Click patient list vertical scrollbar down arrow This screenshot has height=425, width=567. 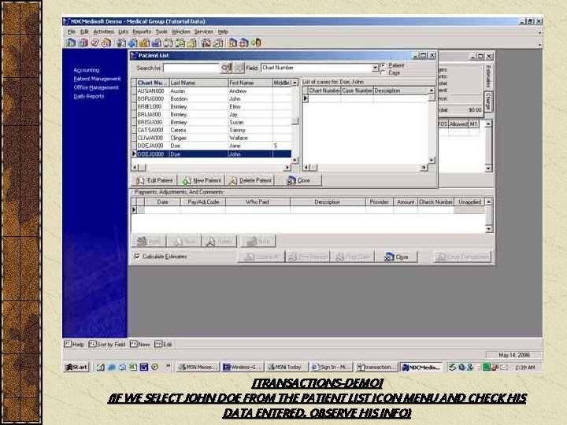click(295, 159)
